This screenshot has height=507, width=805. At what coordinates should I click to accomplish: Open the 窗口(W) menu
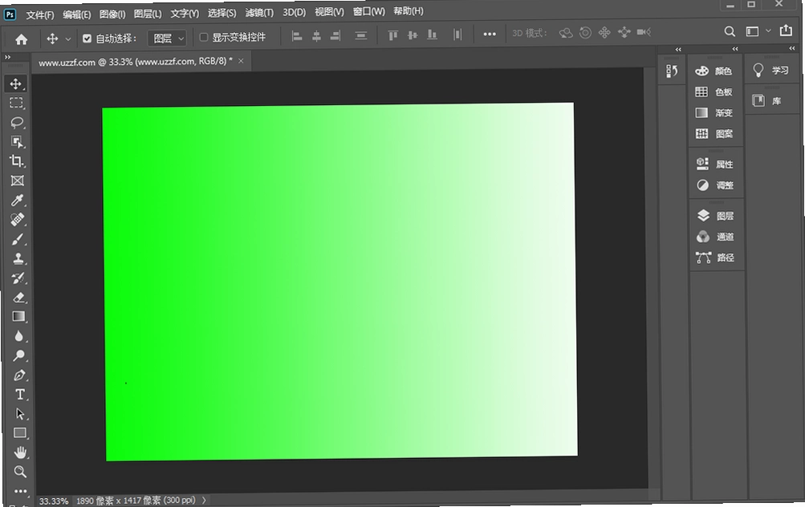(368, 11)
